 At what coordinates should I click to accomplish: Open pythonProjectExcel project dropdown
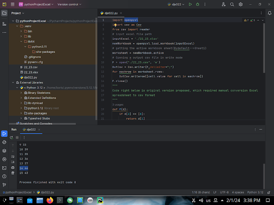pos(36,4)
